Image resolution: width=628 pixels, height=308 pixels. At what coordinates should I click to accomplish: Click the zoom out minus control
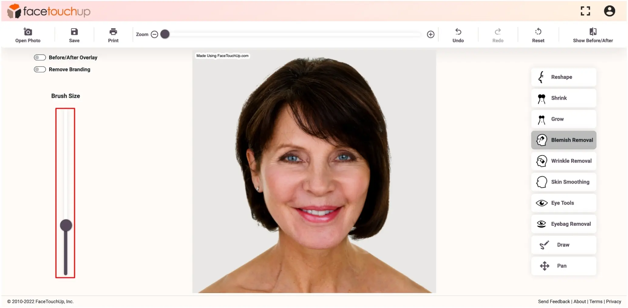coord(154,34)
